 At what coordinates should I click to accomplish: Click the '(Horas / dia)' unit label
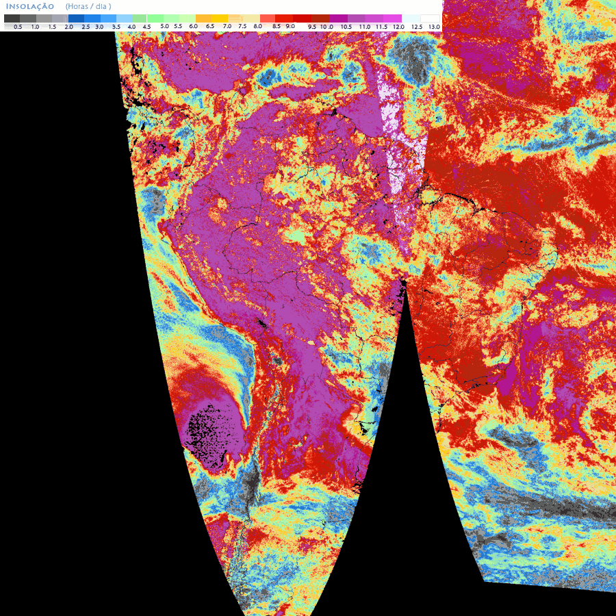pyautogui.click(x=88, y=7)
